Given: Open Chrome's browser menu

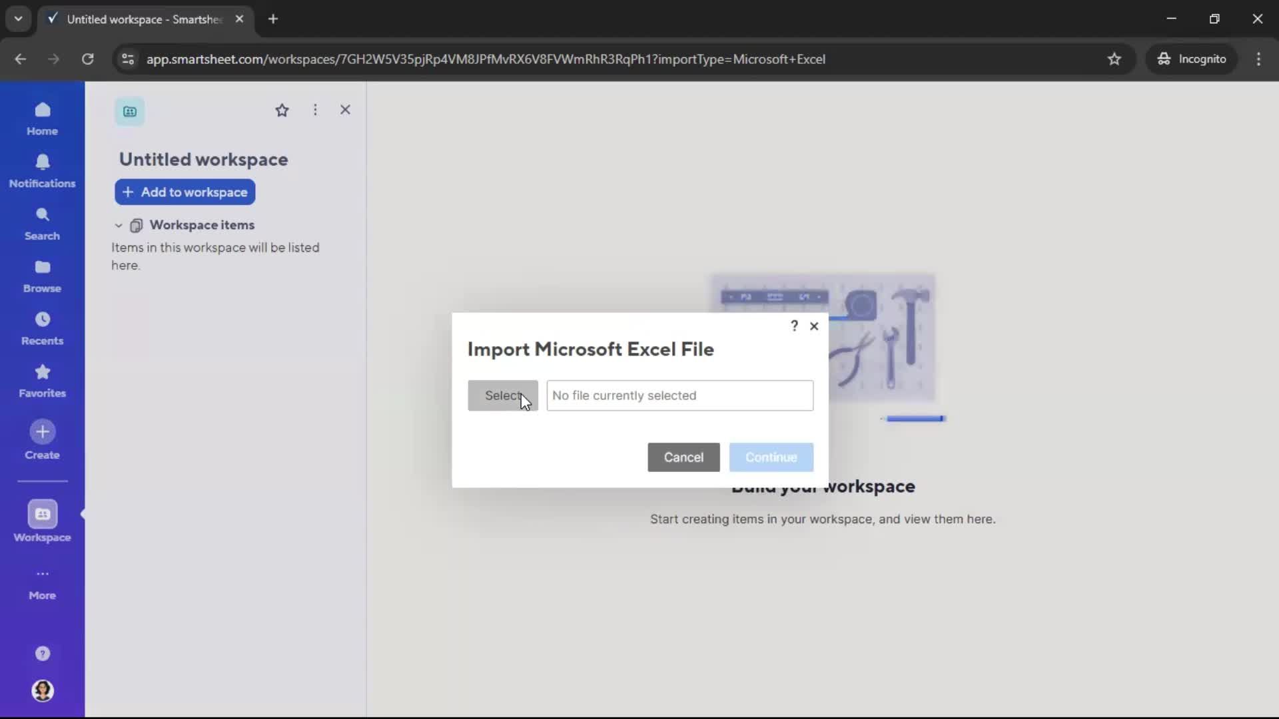Looking at the screenshot, I should pos(1259,59).
